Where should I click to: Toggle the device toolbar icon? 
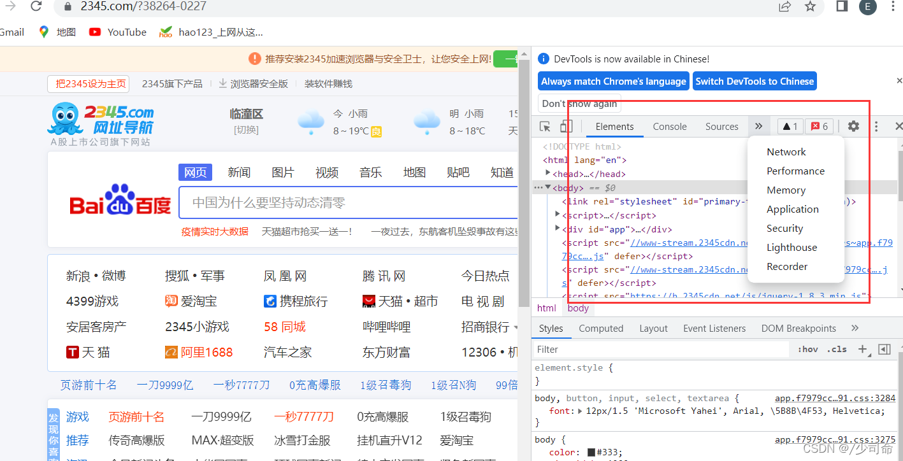[x=566, y=126]
